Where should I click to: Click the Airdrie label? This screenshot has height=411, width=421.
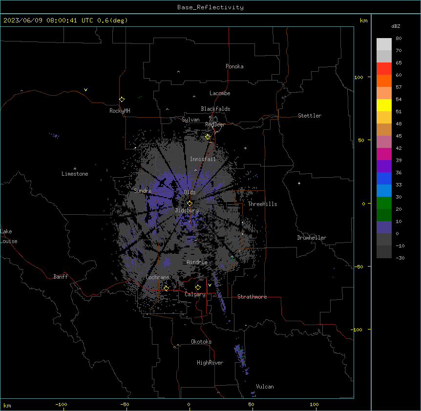tap(197, 262)
